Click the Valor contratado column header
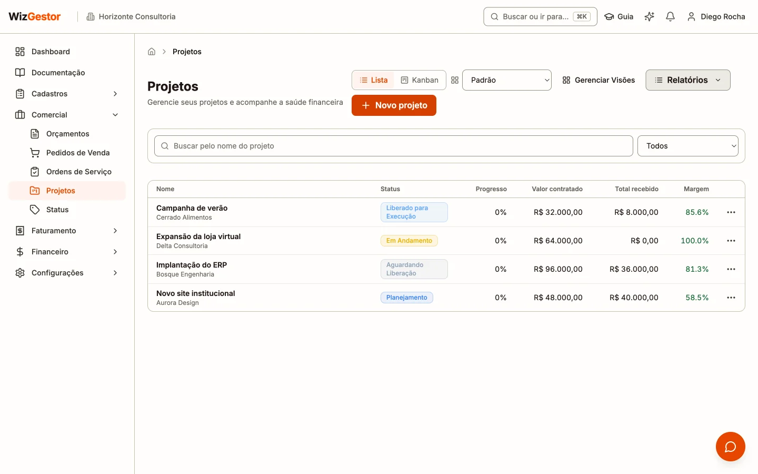The height and width of the screenshot is (474, 758). coord(557,189)
